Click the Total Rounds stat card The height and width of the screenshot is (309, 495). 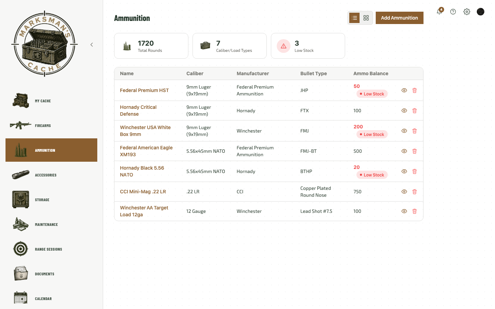(151, 46)
